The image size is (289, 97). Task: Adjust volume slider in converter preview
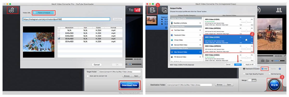279,61
